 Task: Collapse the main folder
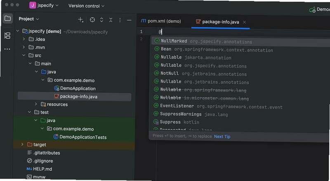pos(30,63)
